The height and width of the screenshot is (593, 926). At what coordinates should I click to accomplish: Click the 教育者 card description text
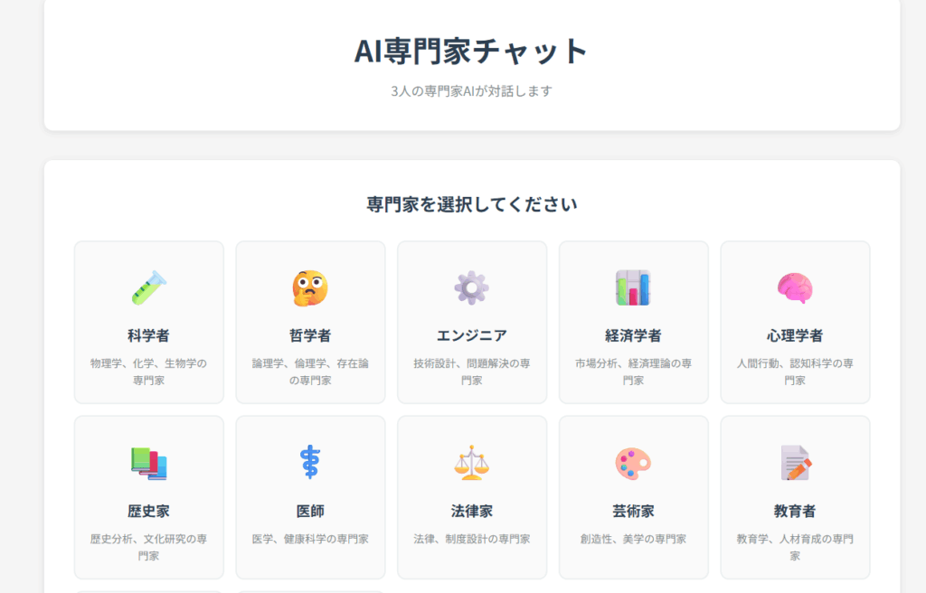[795, 547]
